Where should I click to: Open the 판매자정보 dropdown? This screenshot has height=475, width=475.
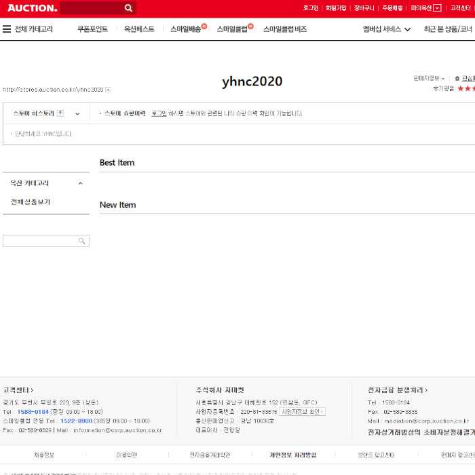[429, 79]
